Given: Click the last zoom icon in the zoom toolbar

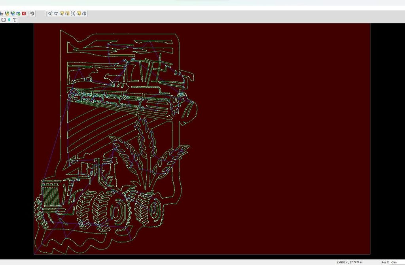Looking at the screenshot, I should point(85,13).
